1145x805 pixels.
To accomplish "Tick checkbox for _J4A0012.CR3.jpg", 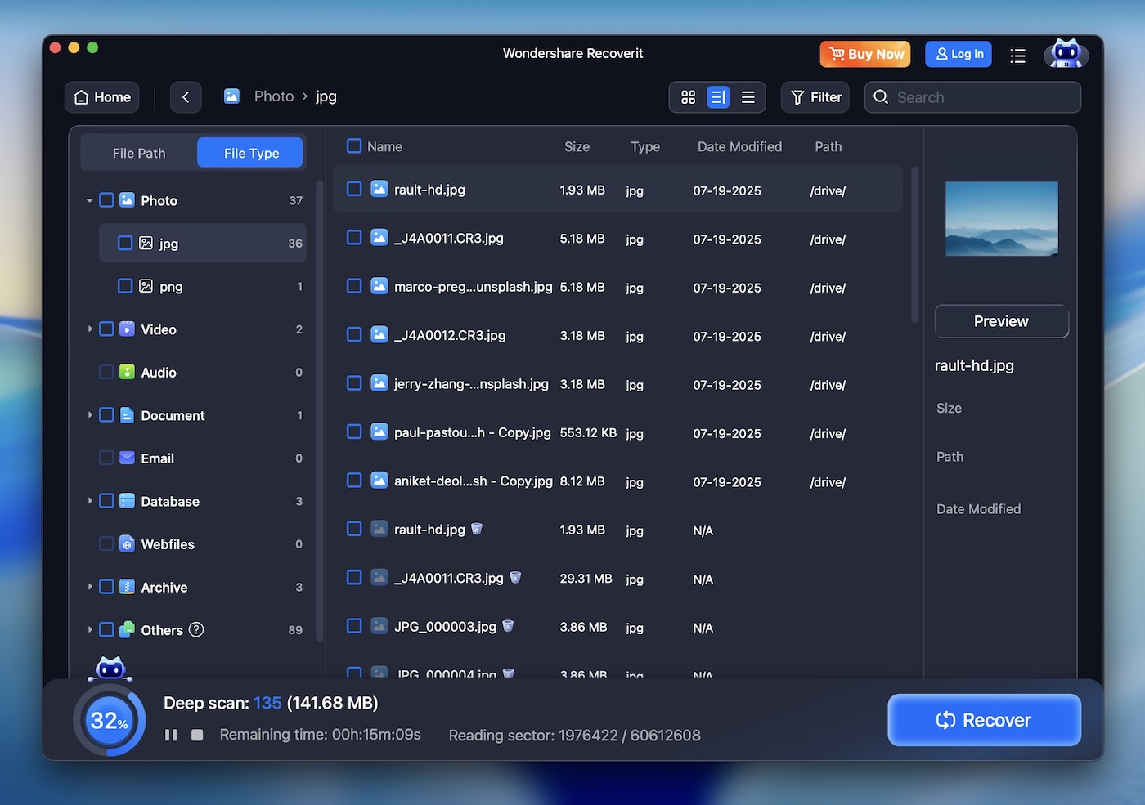I will point(354,334).
